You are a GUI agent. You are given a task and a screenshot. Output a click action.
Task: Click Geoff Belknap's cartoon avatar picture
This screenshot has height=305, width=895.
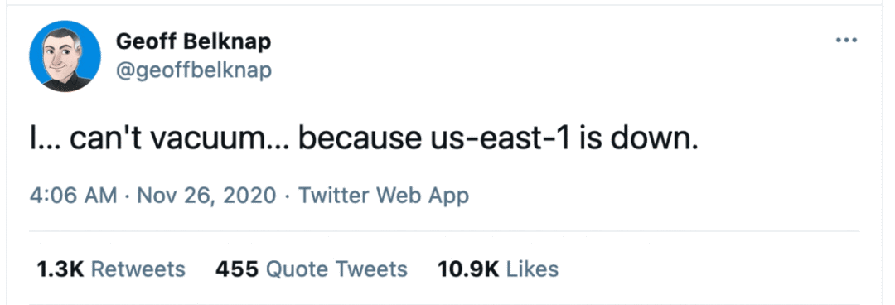tap(65, 56)
